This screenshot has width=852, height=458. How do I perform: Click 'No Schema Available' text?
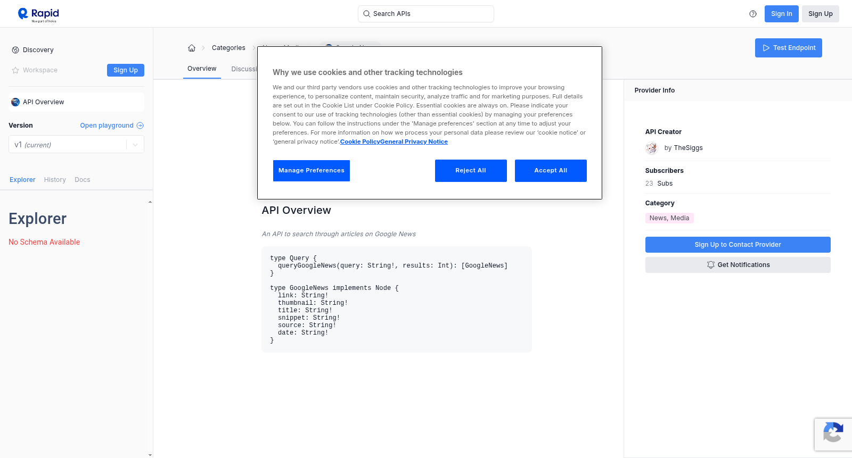coord(44,242)
